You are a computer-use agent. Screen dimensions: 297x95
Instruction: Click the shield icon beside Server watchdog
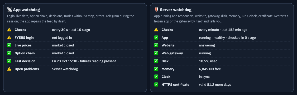point(156,10)
